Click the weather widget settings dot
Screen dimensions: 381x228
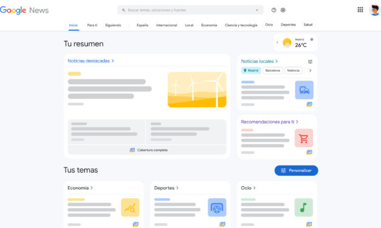coord(312,39)
